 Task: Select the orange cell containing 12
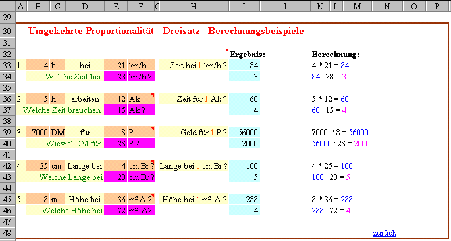(116, 99)
